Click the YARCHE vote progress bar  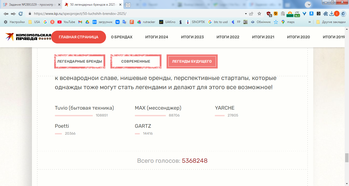click(220, 115)
